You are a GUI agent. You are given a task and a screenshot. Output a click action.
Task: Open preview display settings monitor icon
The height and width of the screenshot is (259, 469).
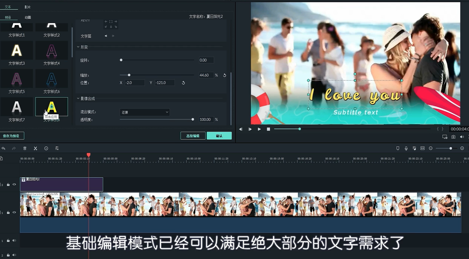tap(445, 137)
